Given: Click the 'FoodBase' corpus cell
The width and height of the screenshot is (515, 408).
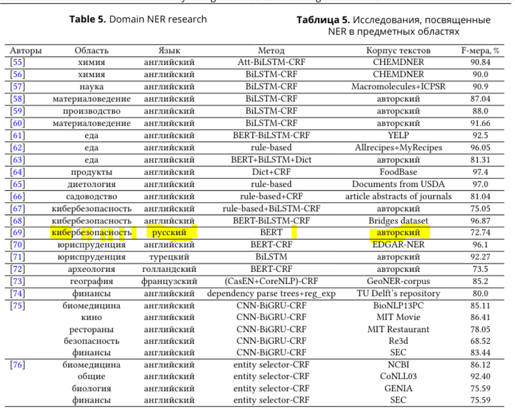Looking at the screenshot, I should tap(399, 172).
